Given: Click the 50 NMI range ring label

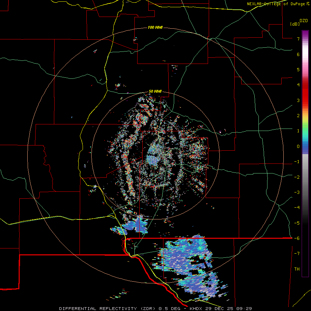Looking at the screenshot, I should 155,92.
